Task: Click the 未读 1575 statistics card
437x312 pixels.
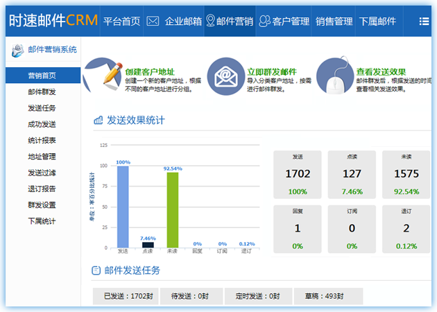Action: [406, 174]
